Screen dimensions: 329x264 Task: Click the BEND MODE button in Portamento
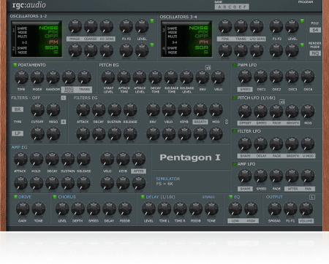[69, 90]
